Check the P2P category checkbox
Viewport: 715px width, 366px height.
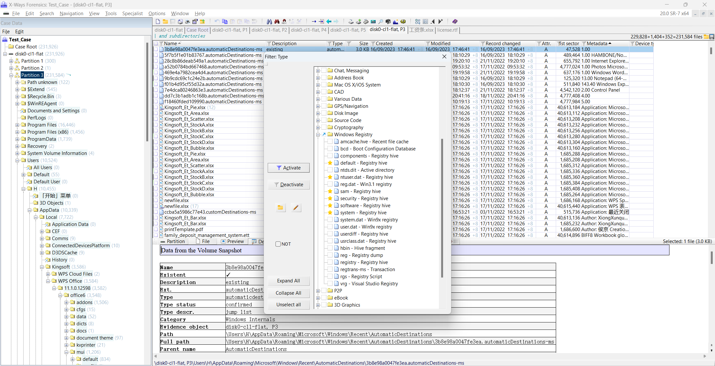click(324, 290)
